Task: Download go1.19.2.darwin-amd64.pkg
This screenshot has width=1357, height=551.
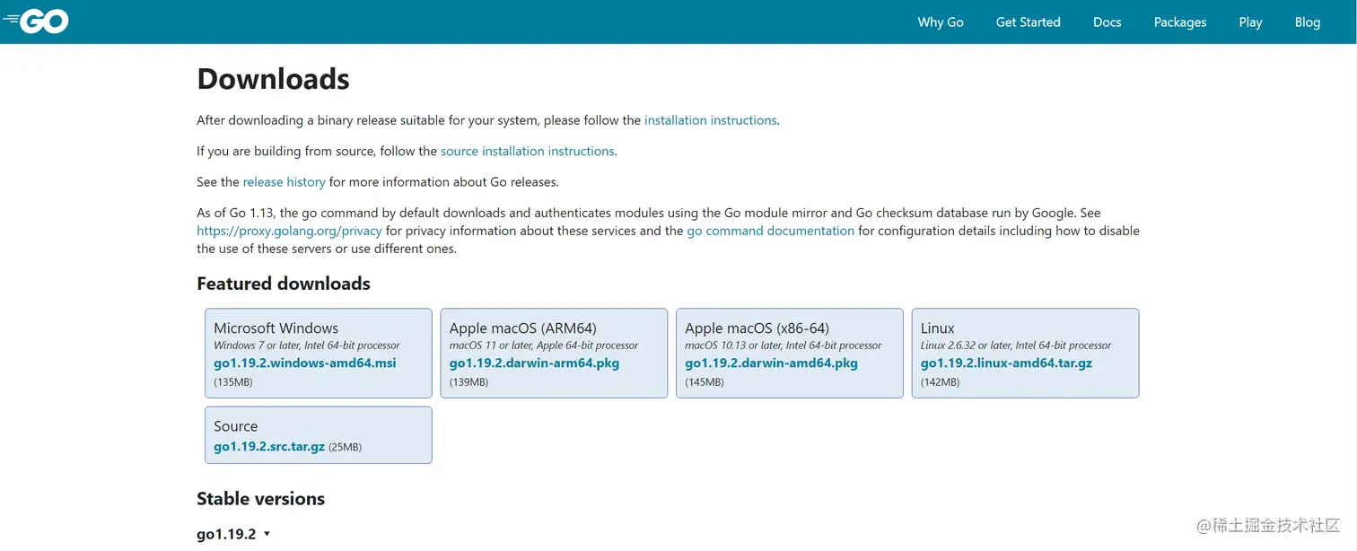Action: coord(771,363)
